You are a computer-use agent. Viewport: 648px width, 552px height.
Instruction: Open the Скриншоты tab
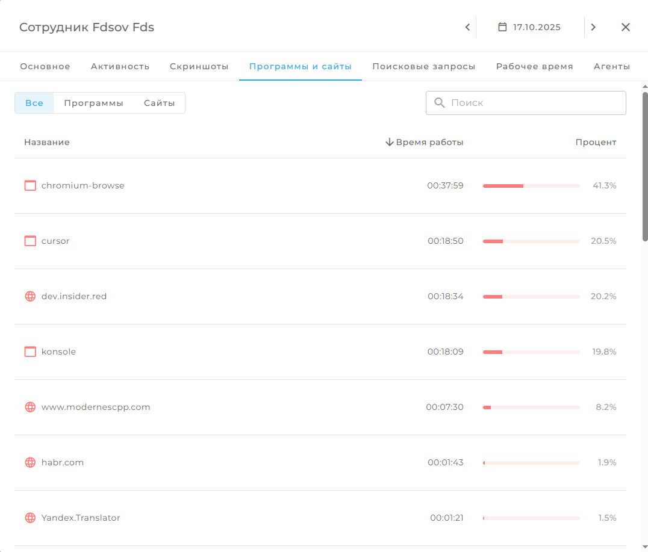coord(199,66)
